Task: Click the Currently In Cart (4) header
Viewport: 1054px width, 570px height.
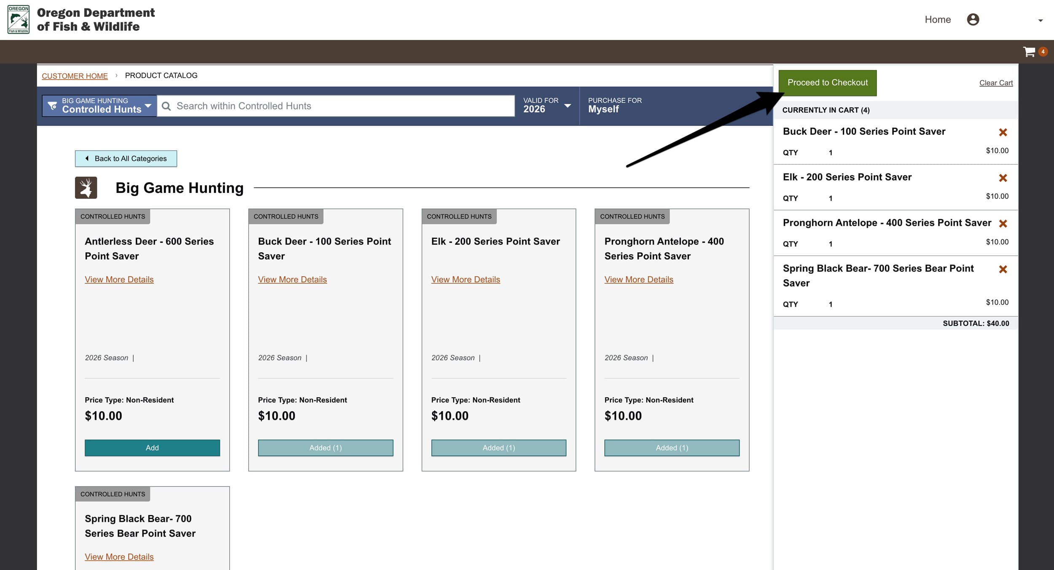Action: pos(826,110)
